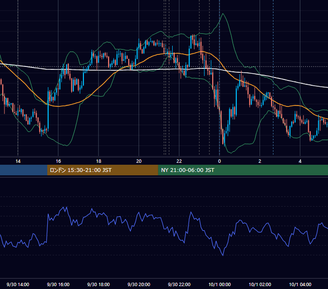Click hour label 0 on price chart axis
Image resolution: width=328 pixels, height=289 pixels.
tap(219, 161)
